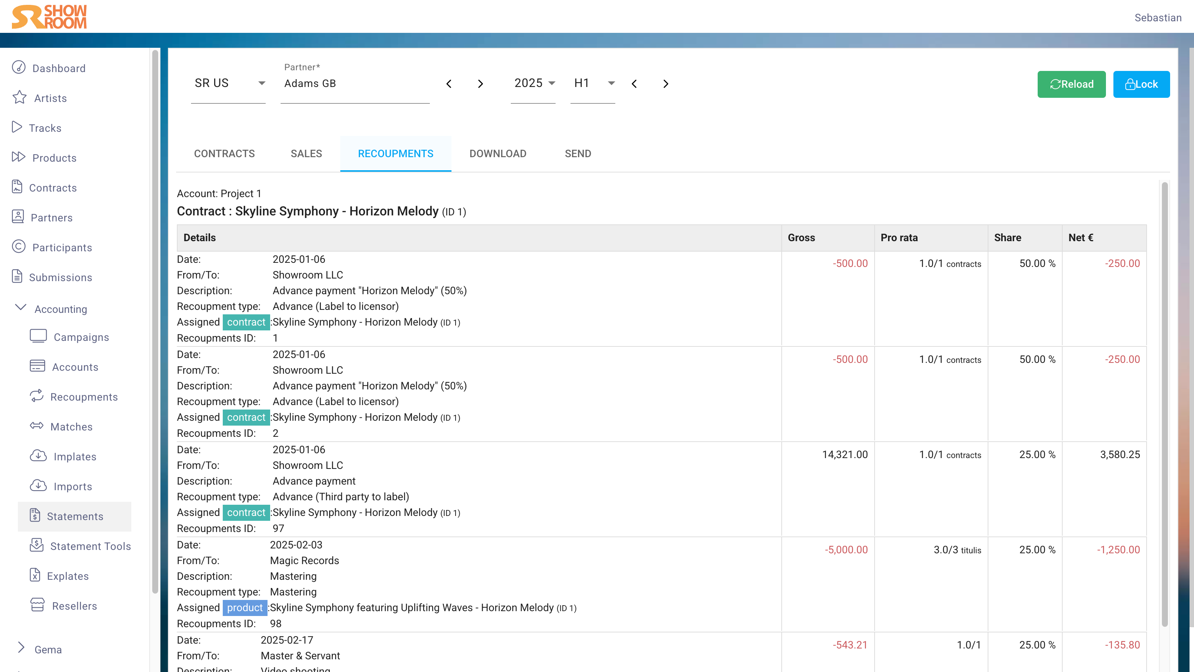Click the Dashboard gauge icon in sidebar
Screen dimensions: 1194x672
pos(19,68)
